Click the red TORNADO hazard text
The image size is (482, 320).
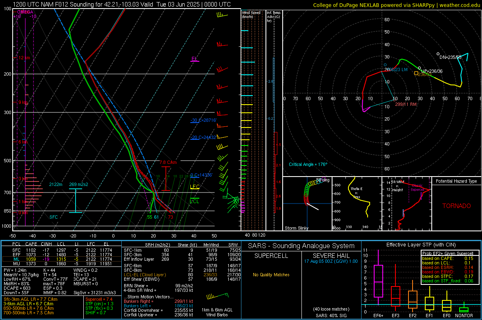coord(457,206)
